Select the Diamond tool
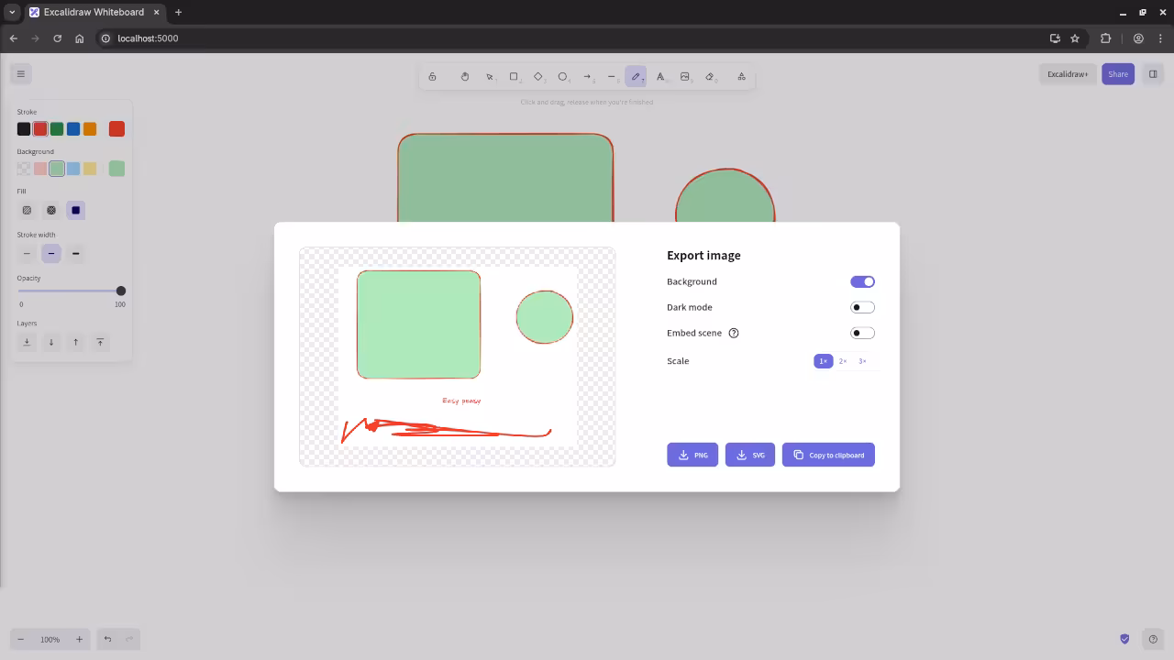1174x660 pixels. click(x=538, y=76)
